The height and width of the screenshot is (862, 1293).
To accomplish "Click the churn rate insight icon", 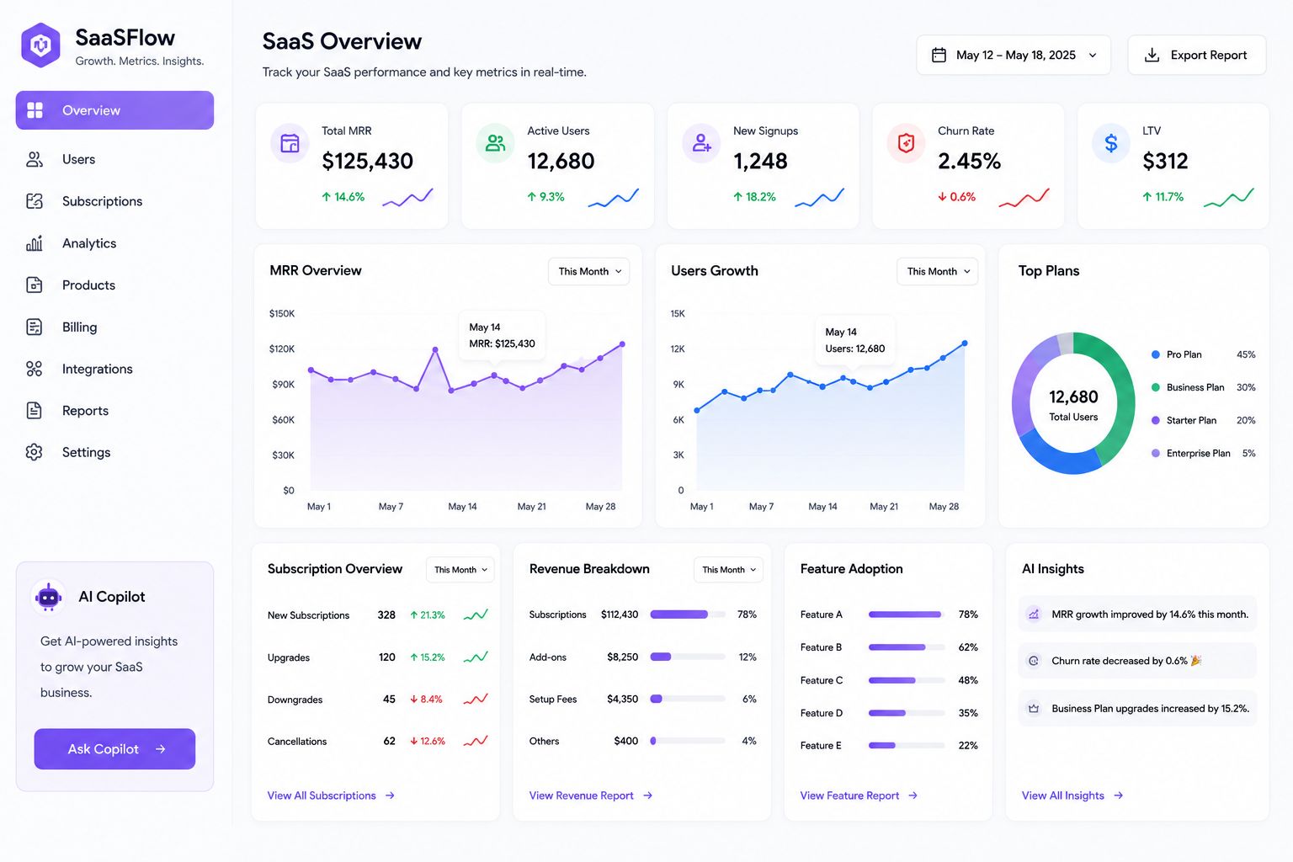I will point(1034,661).
